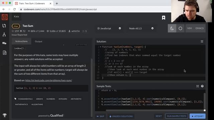The height and width of the screenshot is (120, 214).
Task: Click the browser address bar URL
Action: pos(60,9)
